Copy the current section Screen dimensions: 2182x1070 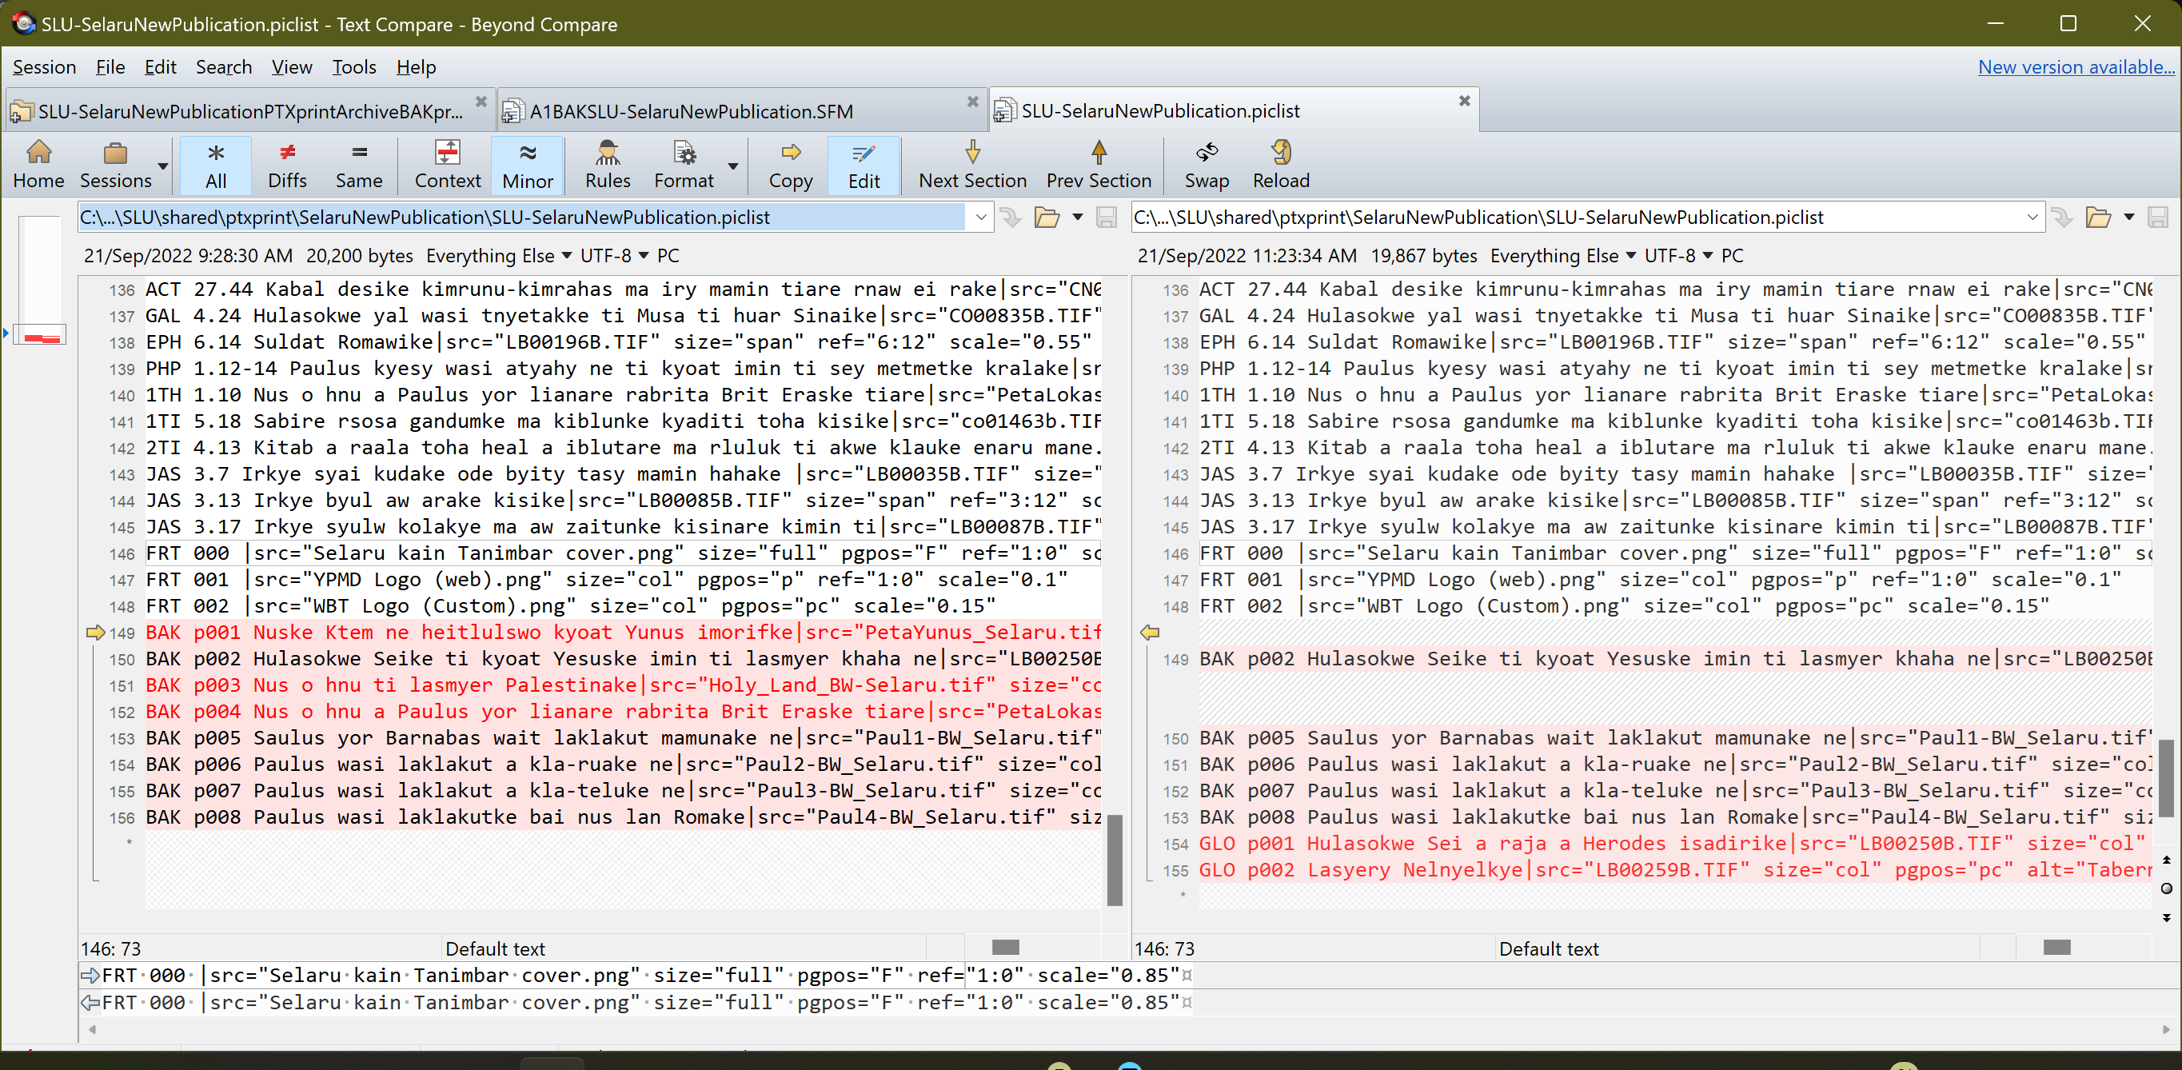tap(789, 166)
